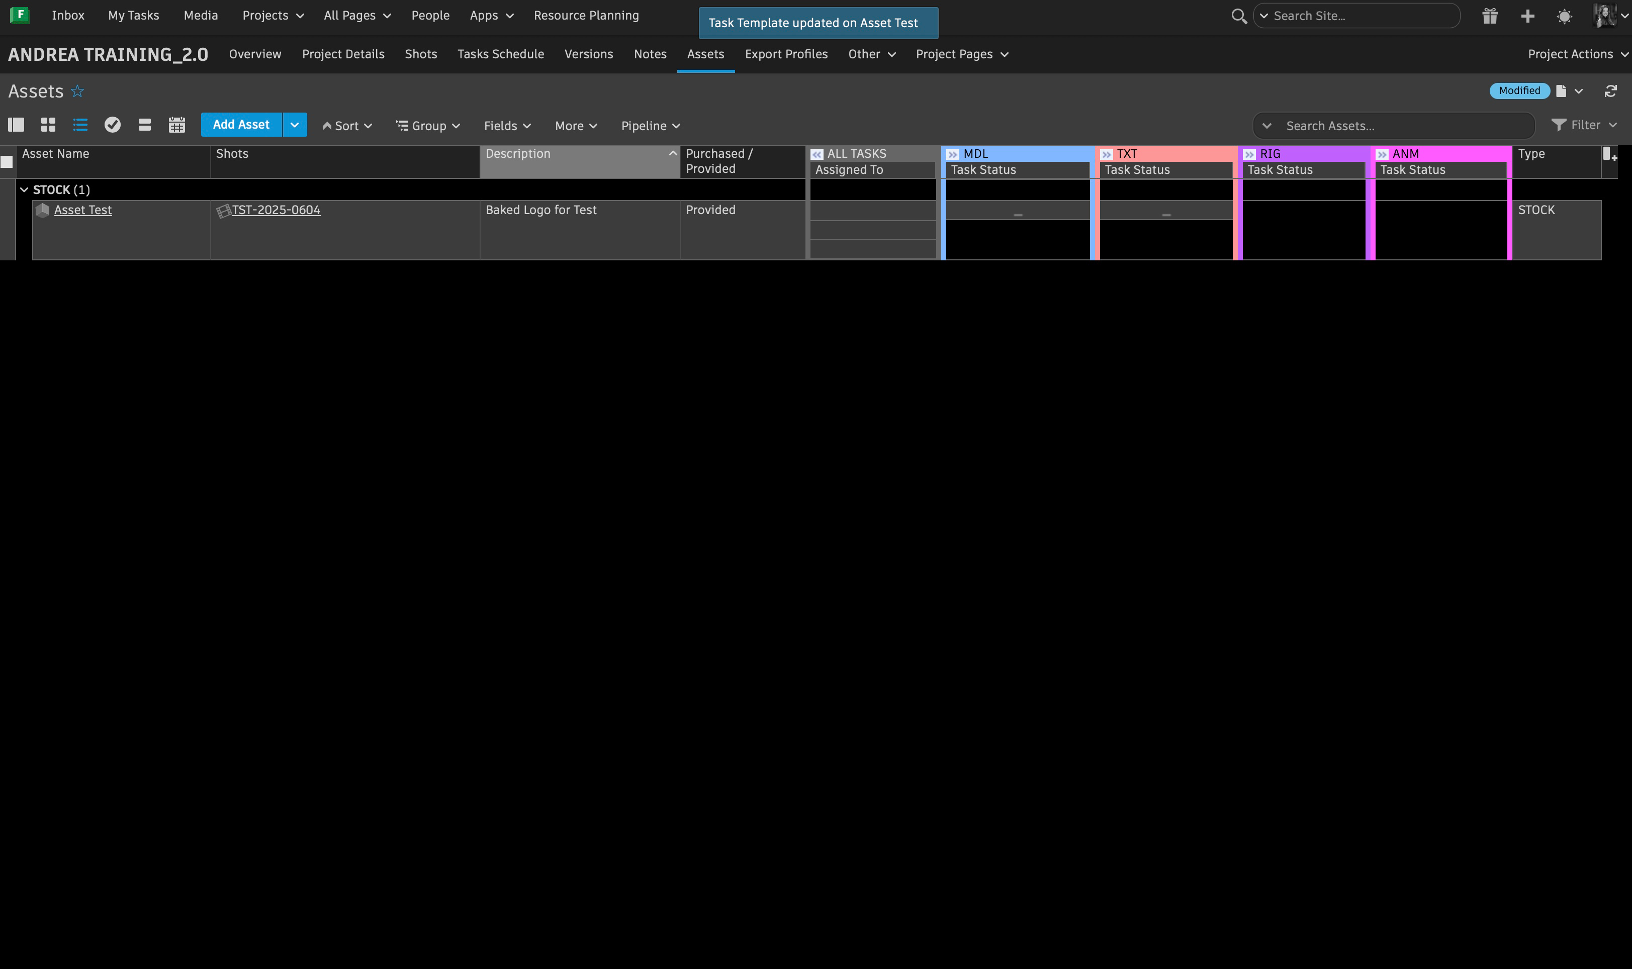This screenshot has width=1632, height=969.
Task: Click the Search Assets input field
Action: (1404, 125)
